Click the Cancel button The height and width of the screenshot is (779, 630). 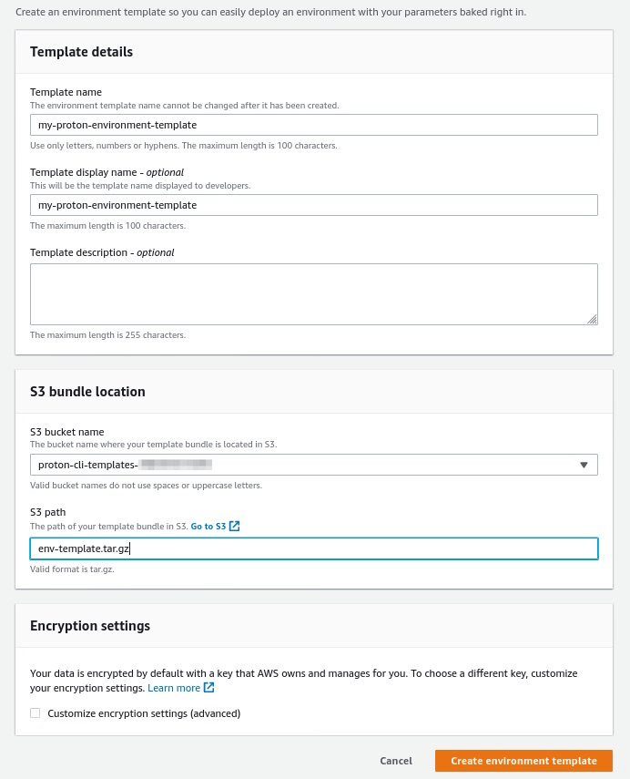point(396,760)
